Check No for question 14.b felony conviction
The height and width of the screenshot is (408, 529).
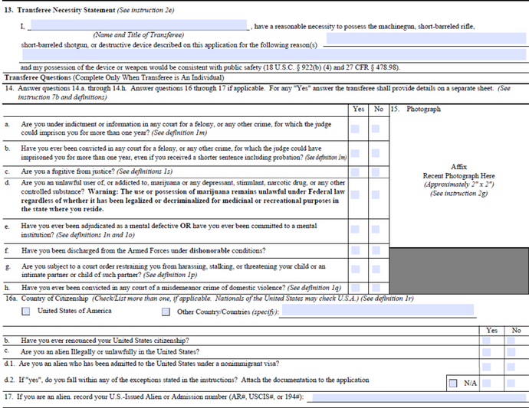[x=376, y=152]
